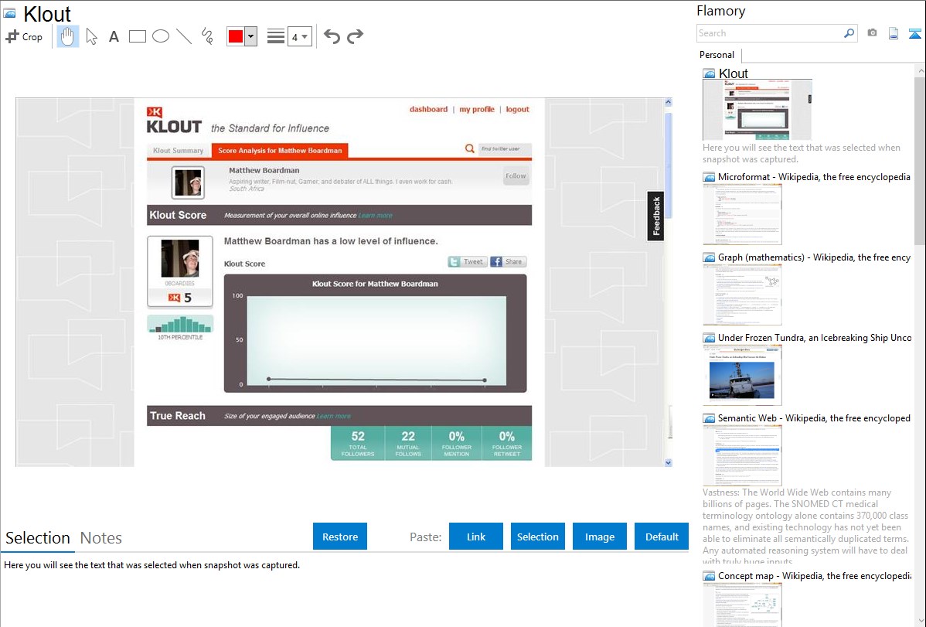Switch to the Notes tab
The width and height of the screenshot is (926, 627).
pos(101,538)
